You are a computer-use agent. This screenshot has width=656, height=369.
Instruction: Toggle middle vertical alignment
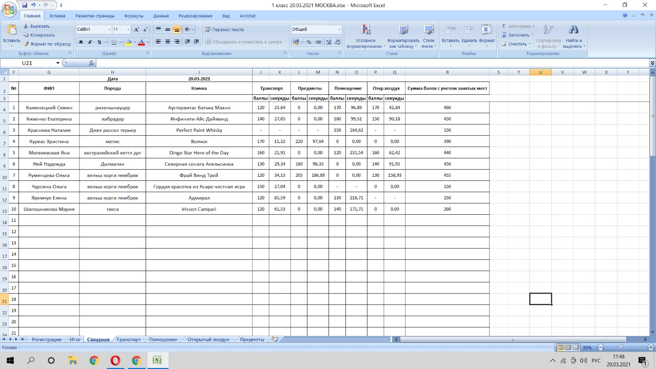point(168,30)
